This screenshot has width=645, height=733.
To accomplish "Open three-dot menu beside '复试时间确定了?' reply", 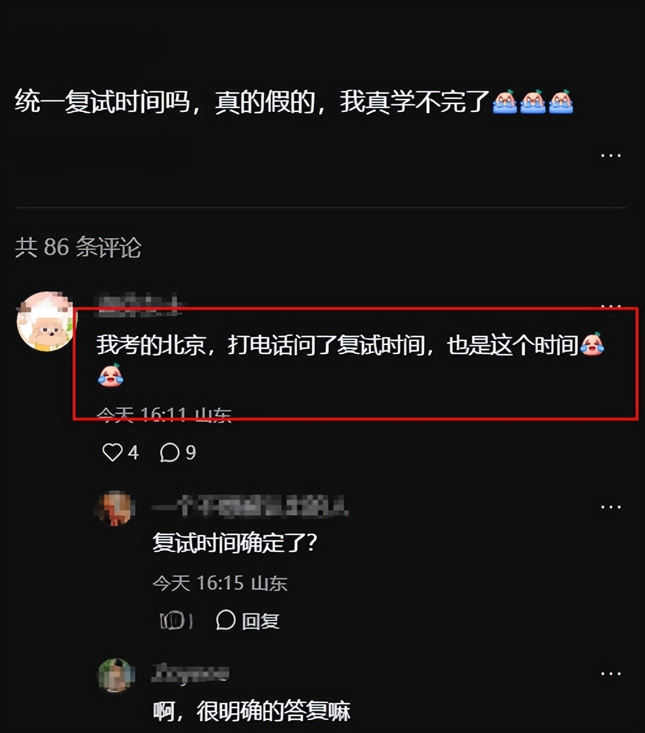I will click(610, 506).
